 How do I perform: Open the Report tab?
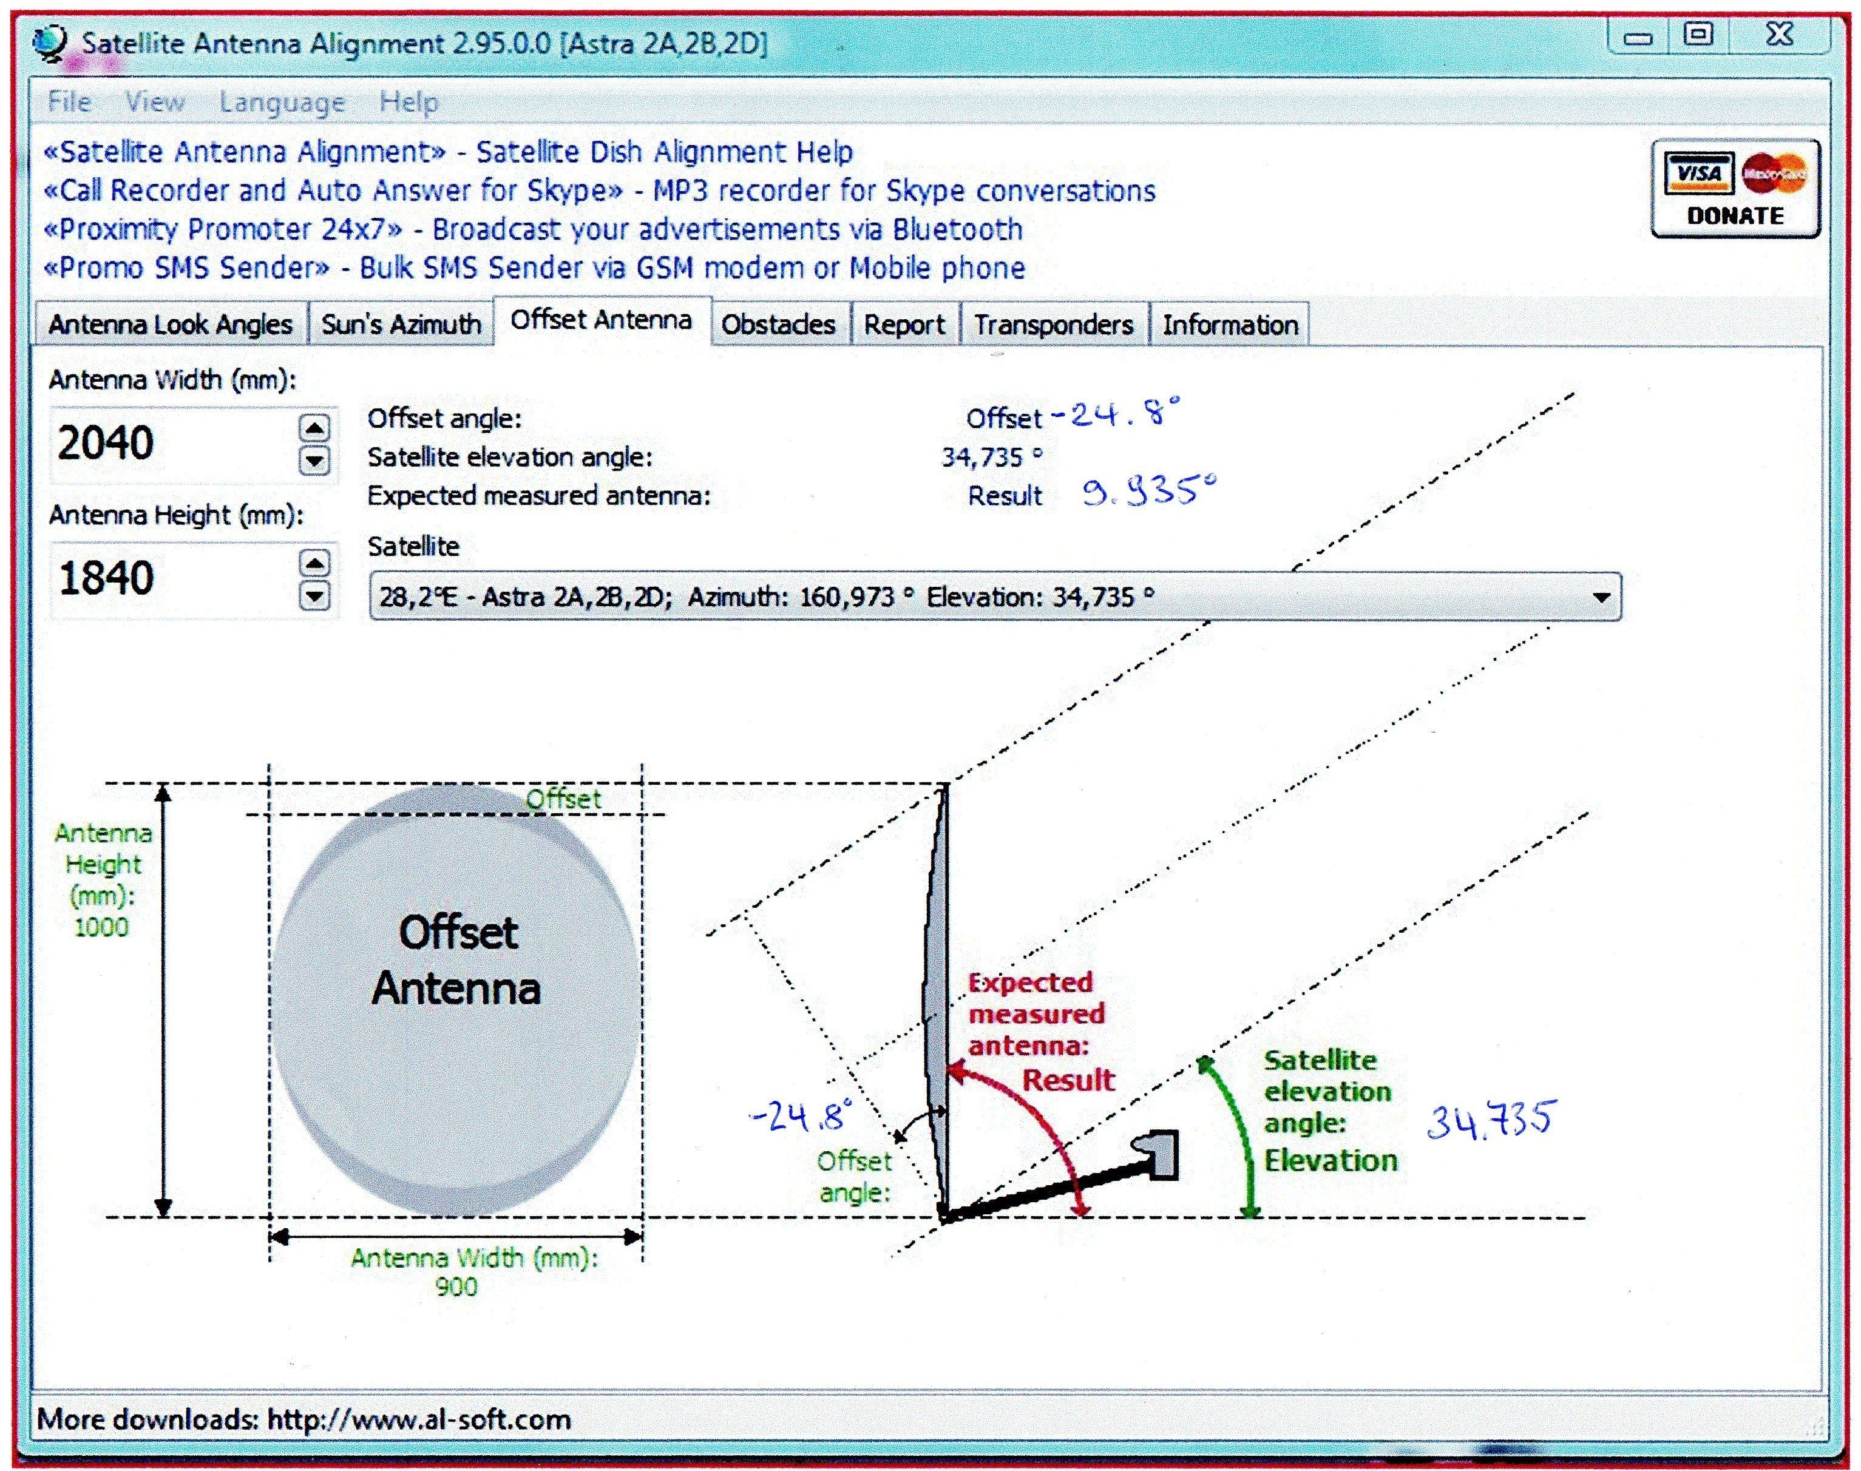[x=904, y=325]
